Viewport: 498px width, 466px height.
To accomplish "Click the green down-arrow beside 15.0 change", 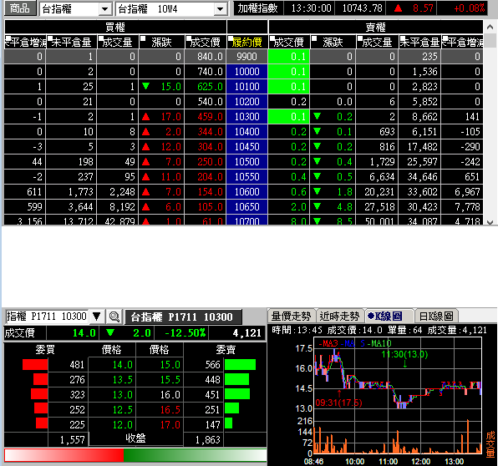I will click(x=145, y=86).
